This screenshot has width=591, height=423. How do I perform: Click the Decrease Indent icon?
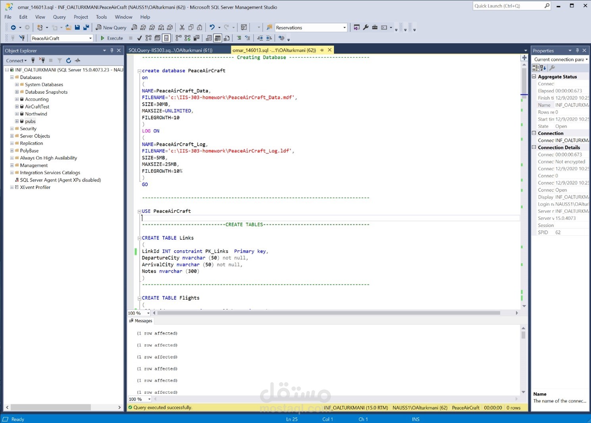click(260, 38)
